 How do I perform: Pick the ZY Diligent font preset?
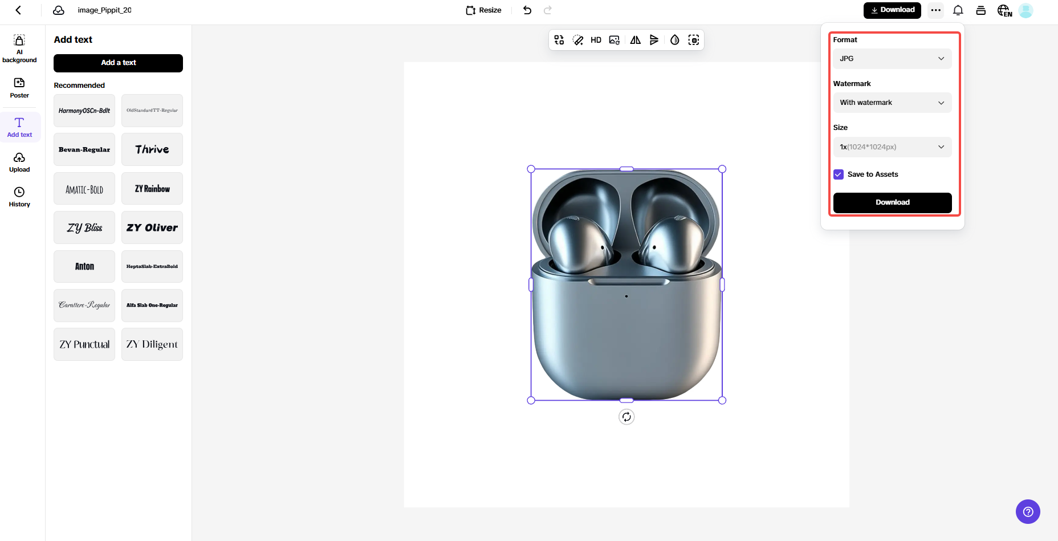[x=152, y=344]
